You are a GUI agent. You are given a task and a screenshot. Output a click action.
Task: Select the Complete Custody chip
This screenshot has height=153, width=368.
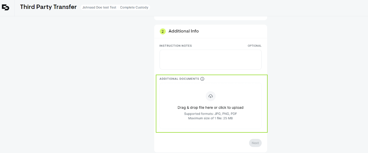[x=134, y=7]
